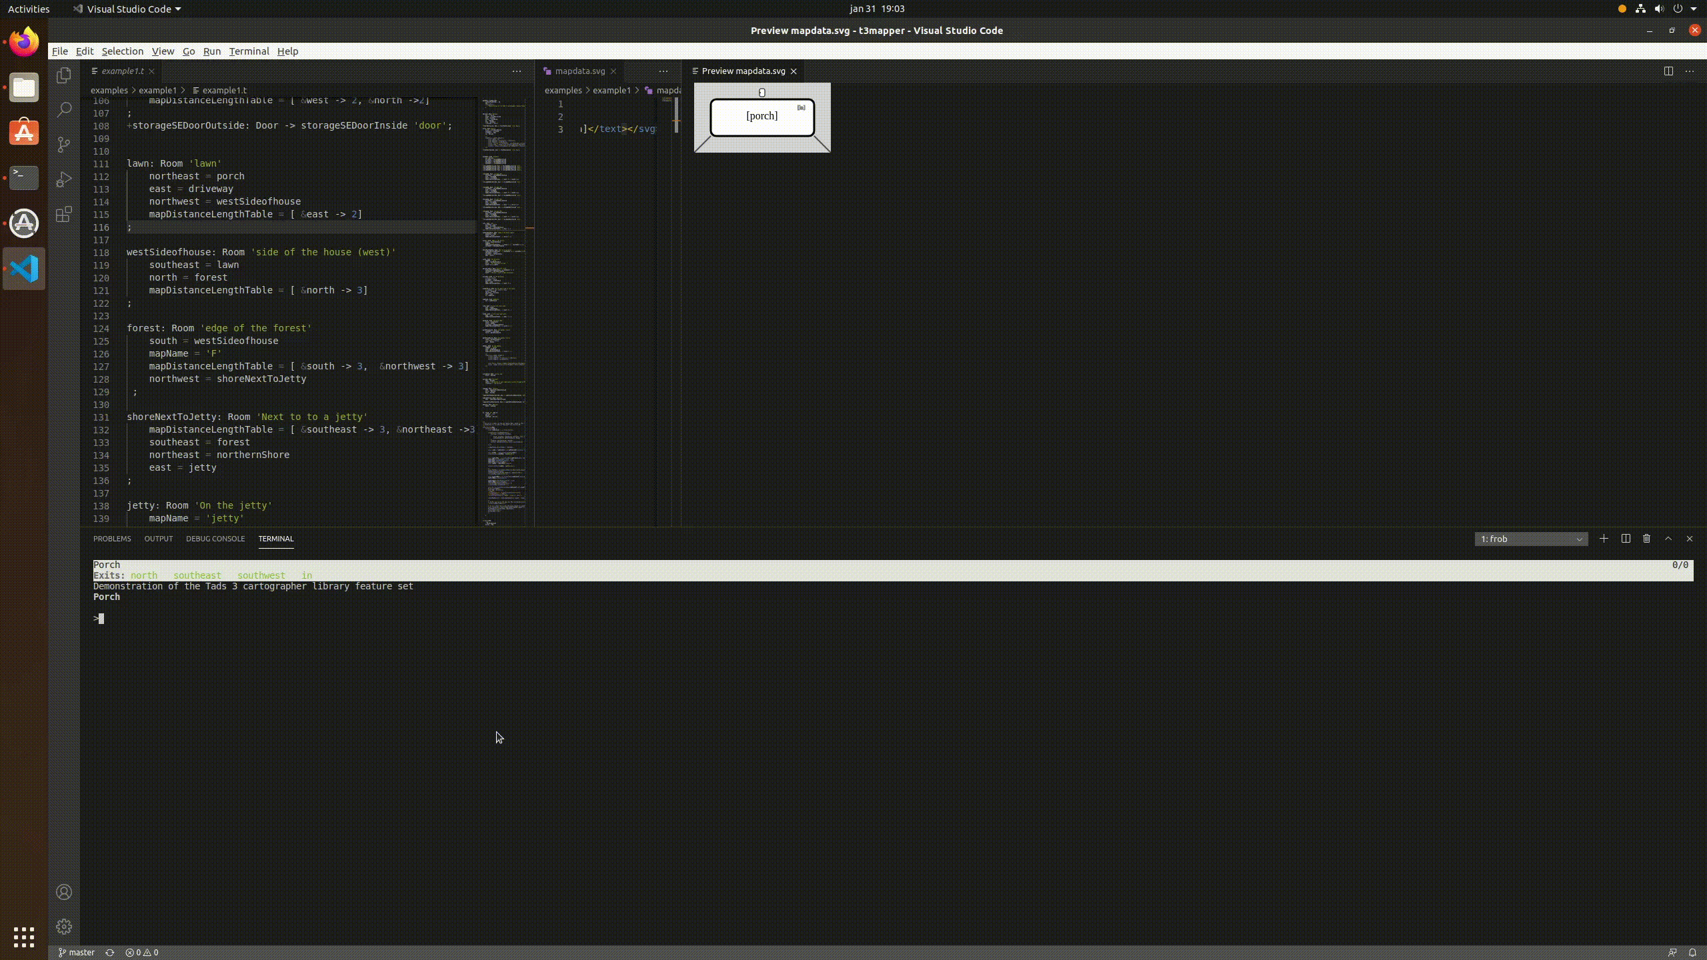Click the errors and warnings status indicator
The height and width of the screenshot is (960, 1707).
click(142, 953)
